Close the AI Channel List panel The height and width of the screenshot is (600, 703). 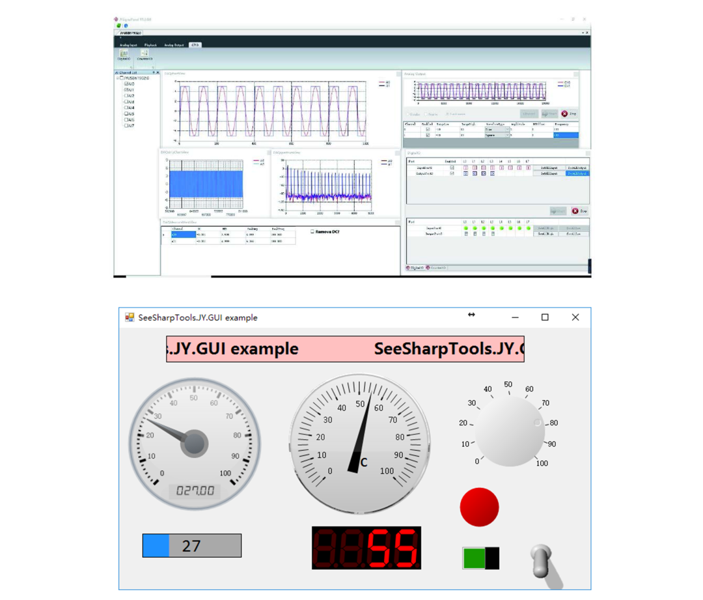tap(158, 72)
